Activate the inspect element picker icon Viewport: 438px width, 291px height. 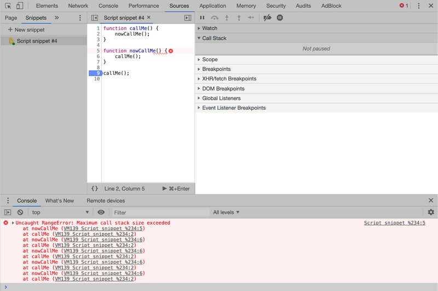pos(8,5)
